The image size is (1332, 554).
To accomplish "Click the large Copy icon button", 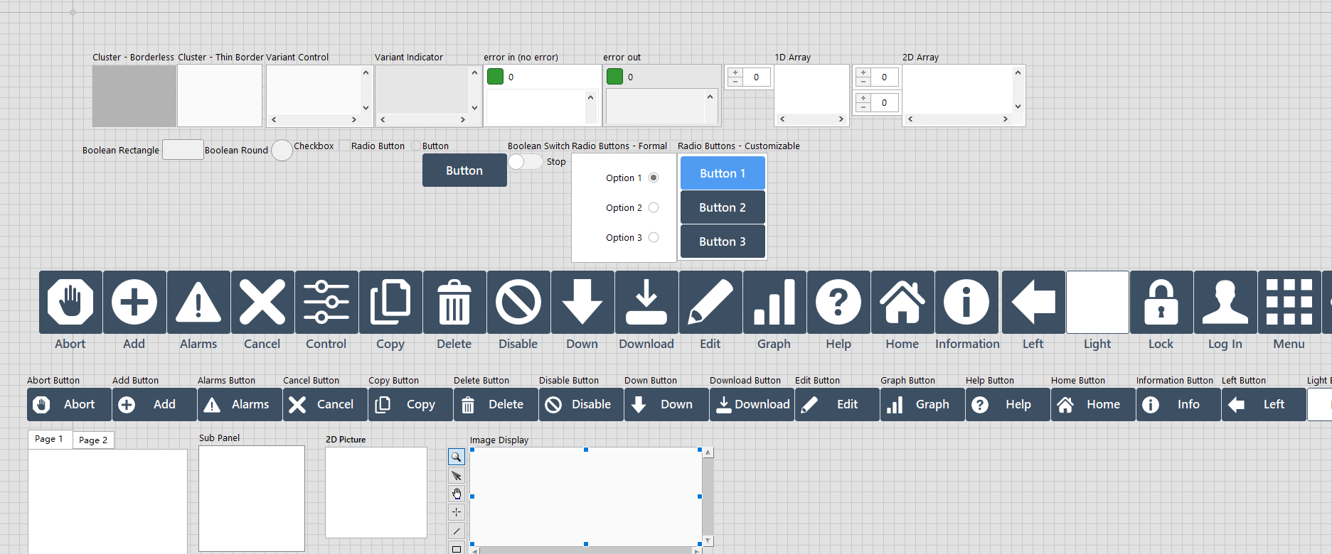I will (390, 302).
